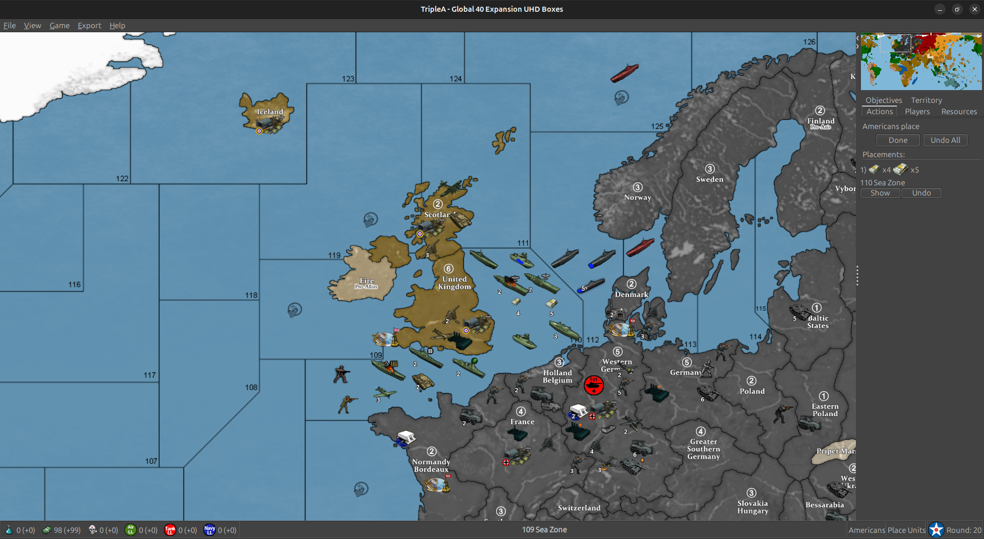Click Undo for the 110 Sea Zone placement
Image resolution: width=984 pixels, height=539 pixels.
pos(921,193)
